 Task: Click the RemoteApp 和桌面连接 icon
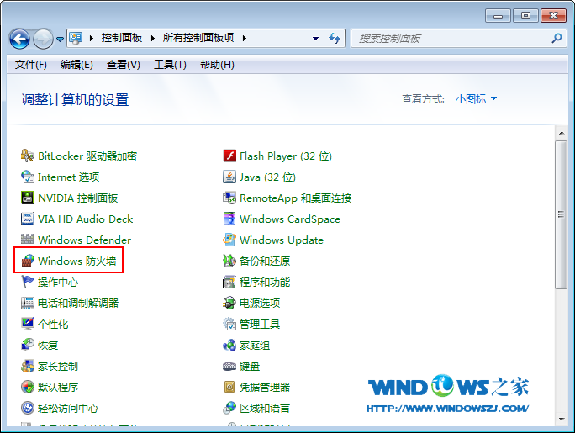pyautogui.click(x=229, y=198)
